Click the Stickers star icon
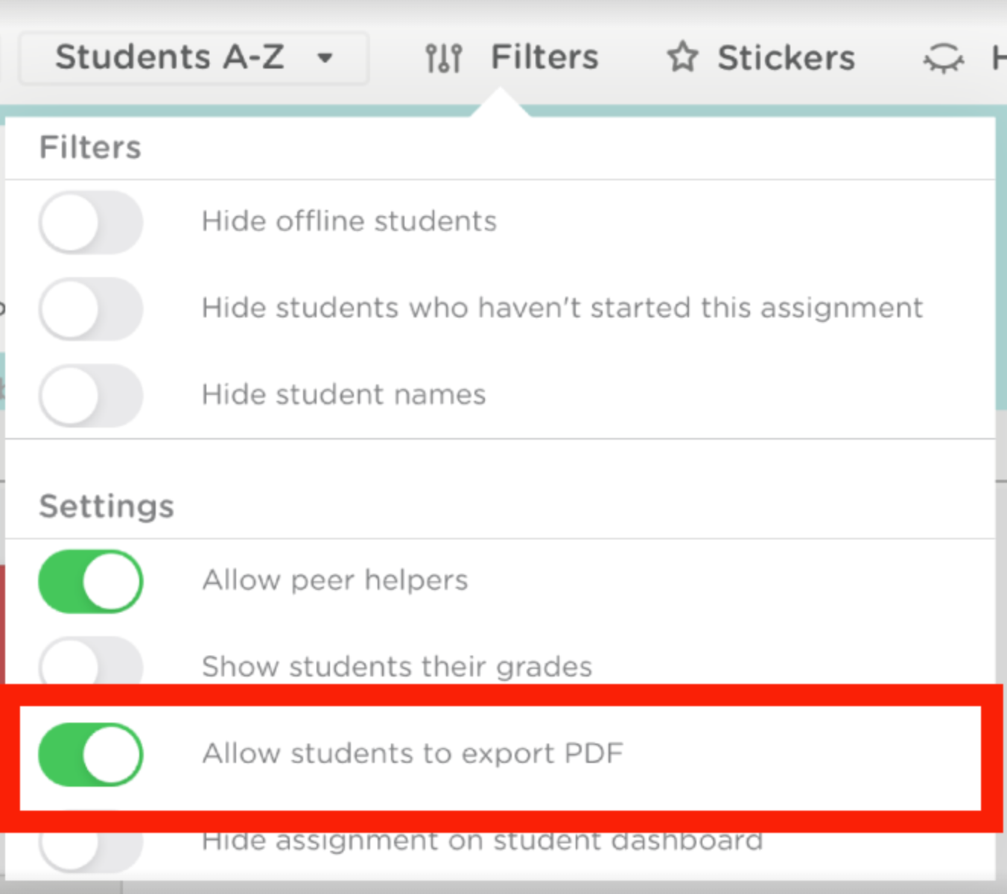The image size is (1007, 894). (x=682, y=58)
